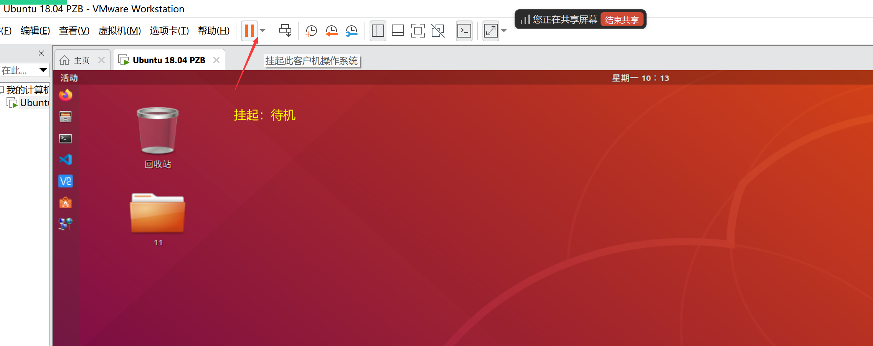Click the stretch guest display icon
The height and width of the screenshot is (346, 873).
click(491, 31)
